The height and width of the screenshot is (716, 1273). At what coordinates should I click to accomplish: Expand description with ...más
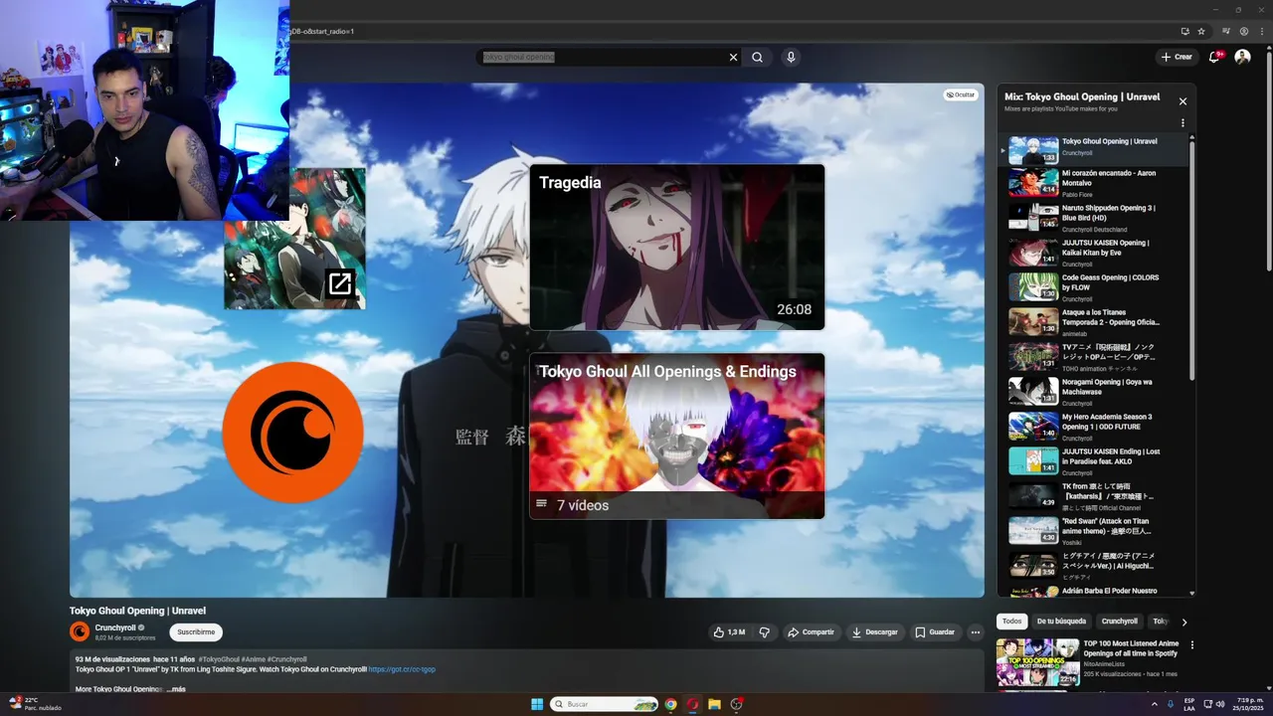[x=176, y=689]
